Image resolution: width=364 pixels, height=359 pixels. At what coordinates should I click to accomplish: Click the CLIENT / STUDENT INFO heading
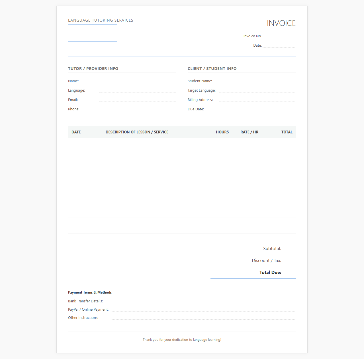coord(212,69)
